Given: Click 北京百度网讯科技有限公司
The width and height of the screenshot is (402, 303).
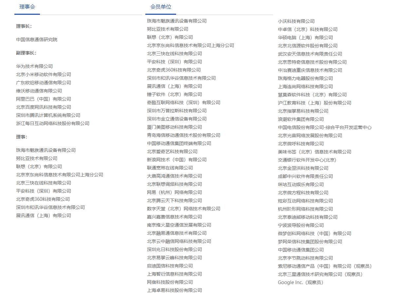Looking at the screenshot, I should click(44, 107).
